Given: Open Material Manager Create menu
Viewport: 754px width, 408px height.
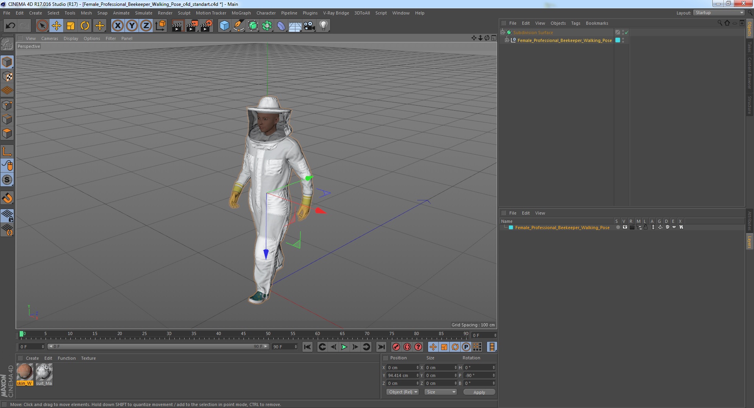Looking at the screenshot, I should click(32, 358).
